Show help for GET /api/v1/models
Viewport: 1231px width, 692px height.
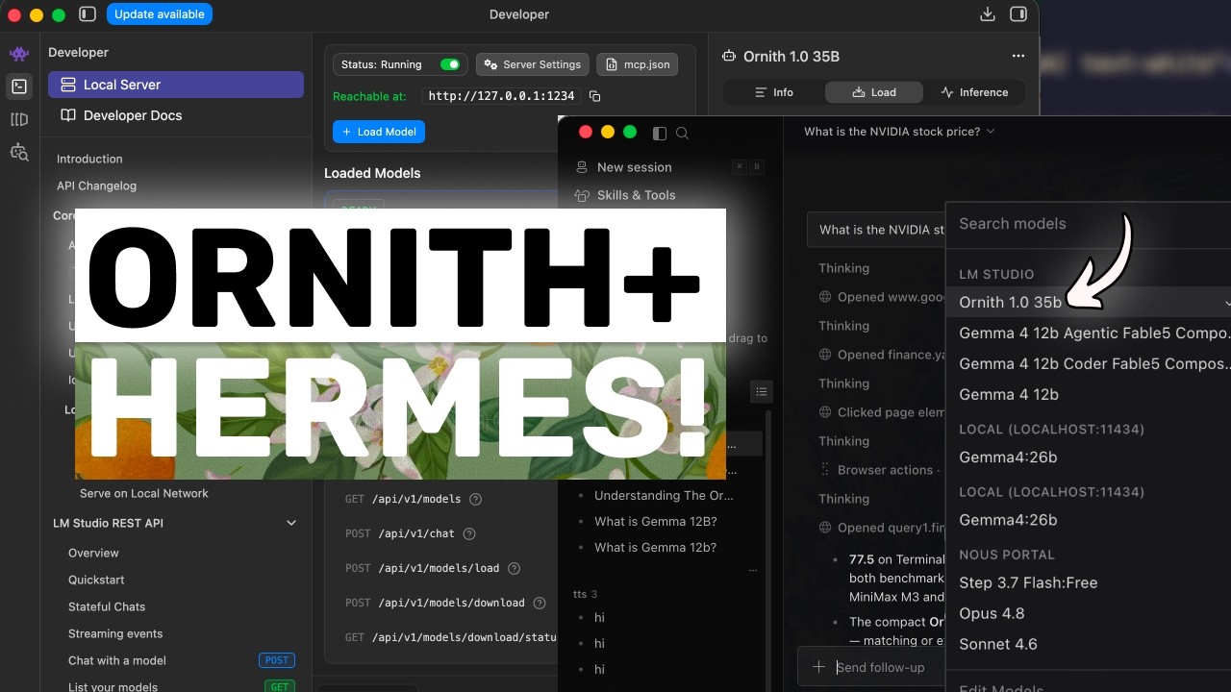click(475, 499)
